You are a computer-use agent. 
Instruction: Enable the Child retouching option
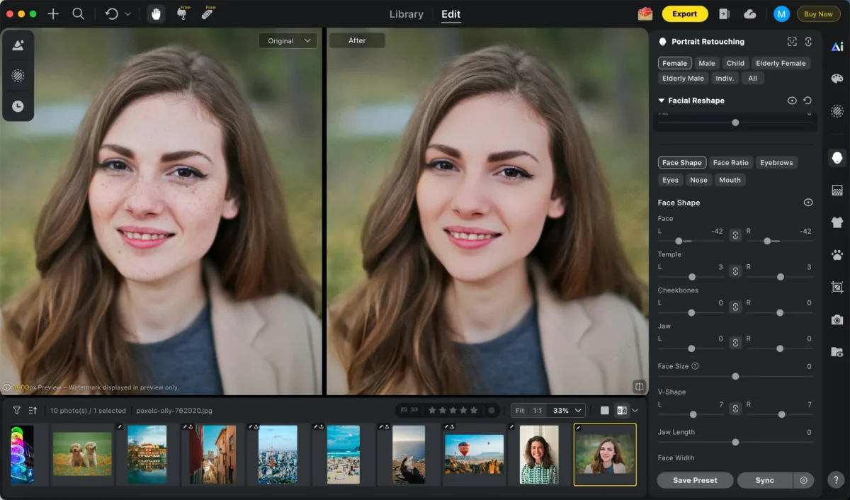click(x=735, y=63)
